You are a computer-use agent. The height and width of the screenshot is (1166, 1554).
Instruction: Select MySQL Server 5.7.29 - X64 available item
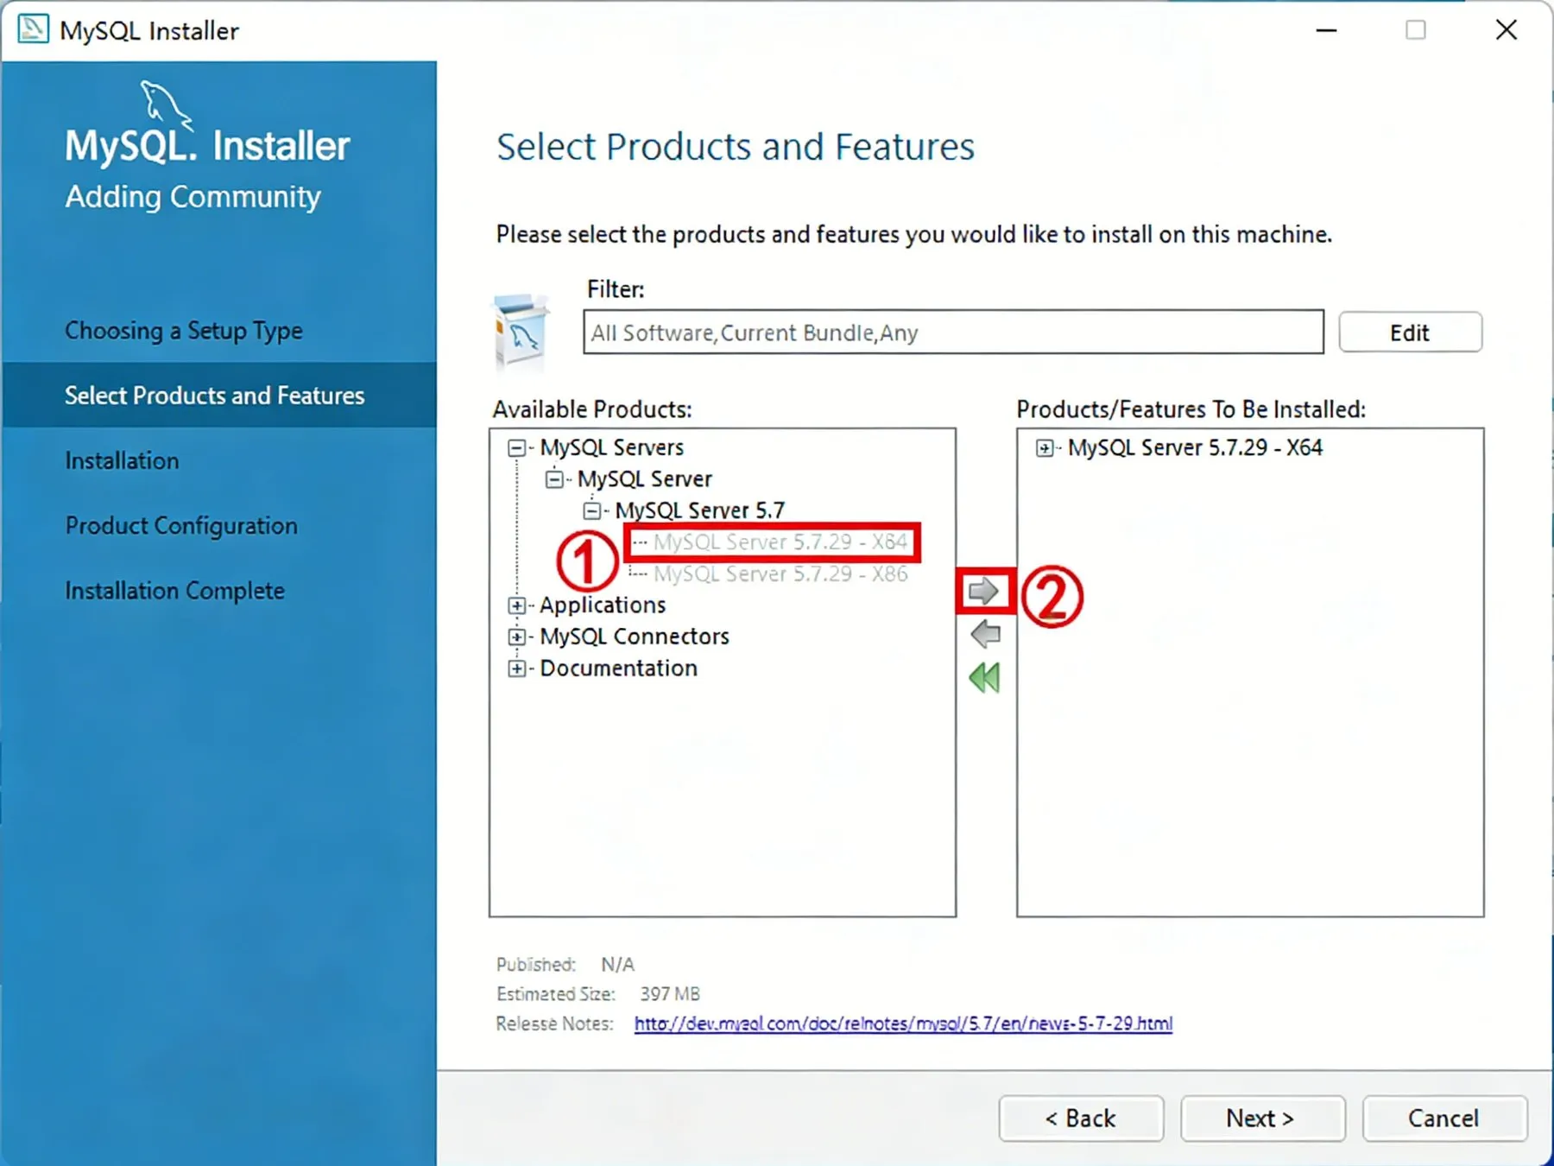click(x=780, y=542)
